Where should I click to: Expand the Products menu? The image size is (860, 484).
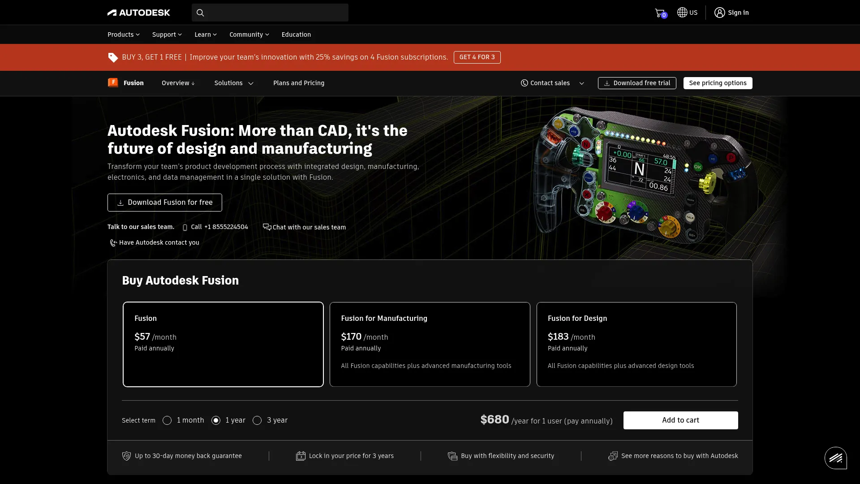124,35
